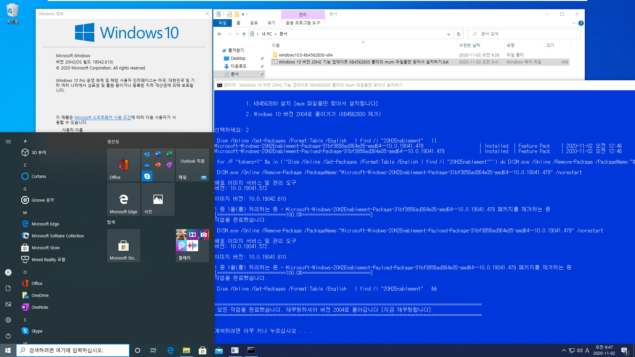Click the volume icon in system tray
This screenshot has width=635, height=357.
pos(580,350)
